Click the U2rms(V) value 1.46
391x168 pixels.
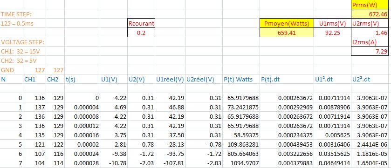coord(371,33)
